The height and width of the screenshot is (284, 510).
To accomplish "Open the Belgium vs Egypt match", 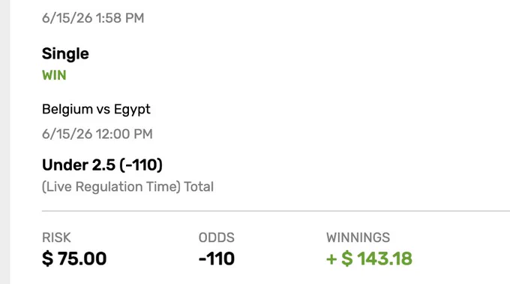I will pyautogui.click(x=96, y=109).
